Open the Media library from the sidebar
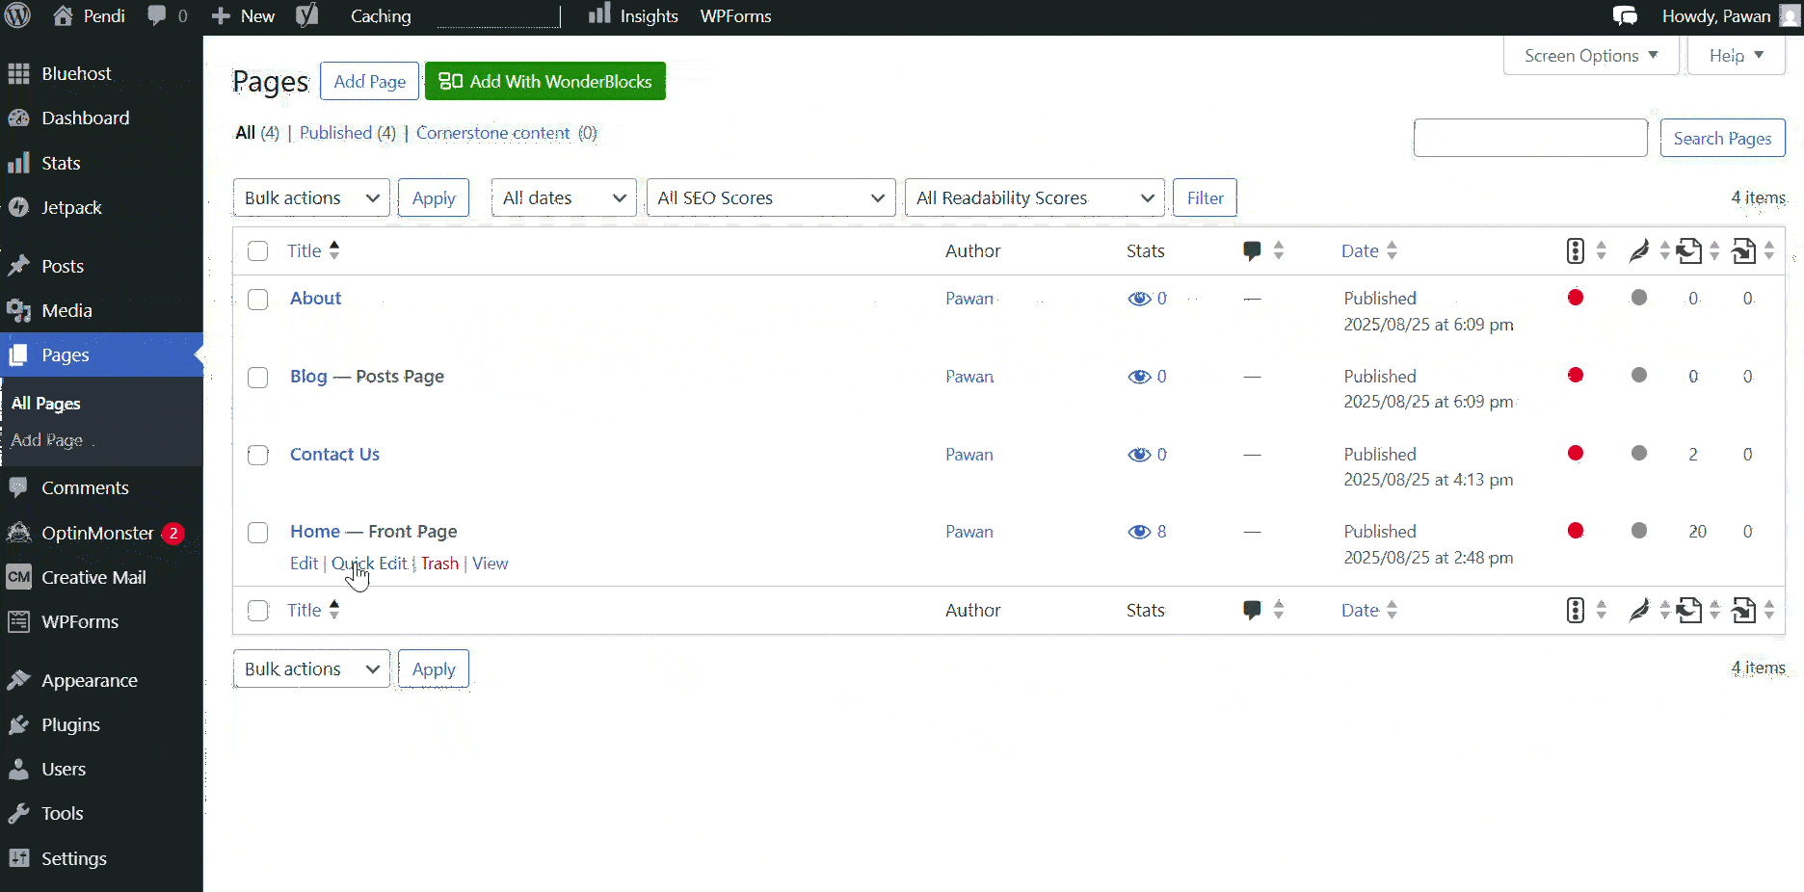 [66, 310]
